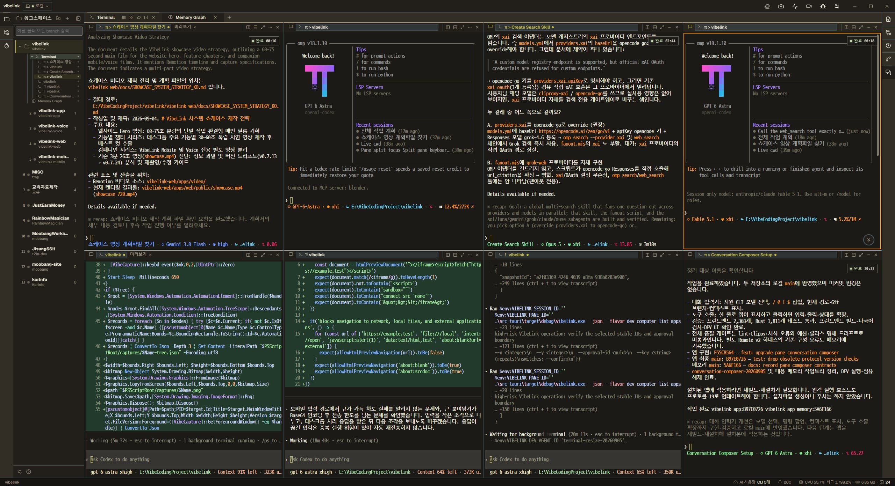This screenshot has width=895, height=486.
Task: Add a new tab with the plus button
Action: [x=229, y=17]
